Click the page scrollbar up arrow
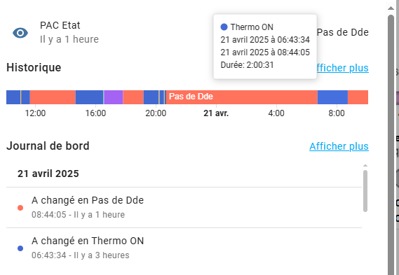399x275 pixels. tap(391, 8)
